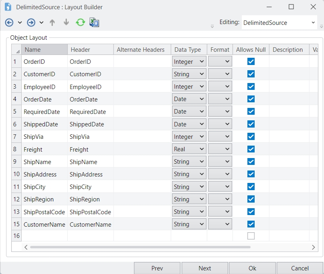Click the move down arrow icon
The image size is (324, 274).
pyautogui.click(x=66, y=22)
